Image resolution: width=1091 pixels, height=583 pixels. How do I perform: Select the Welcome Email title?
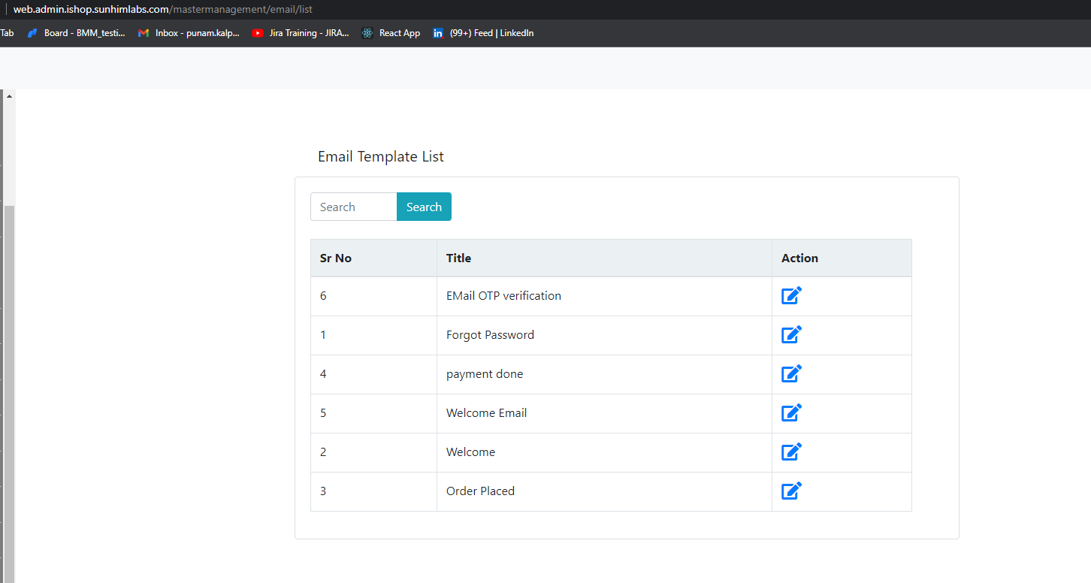pyautogui.click(x=486, y=413)
